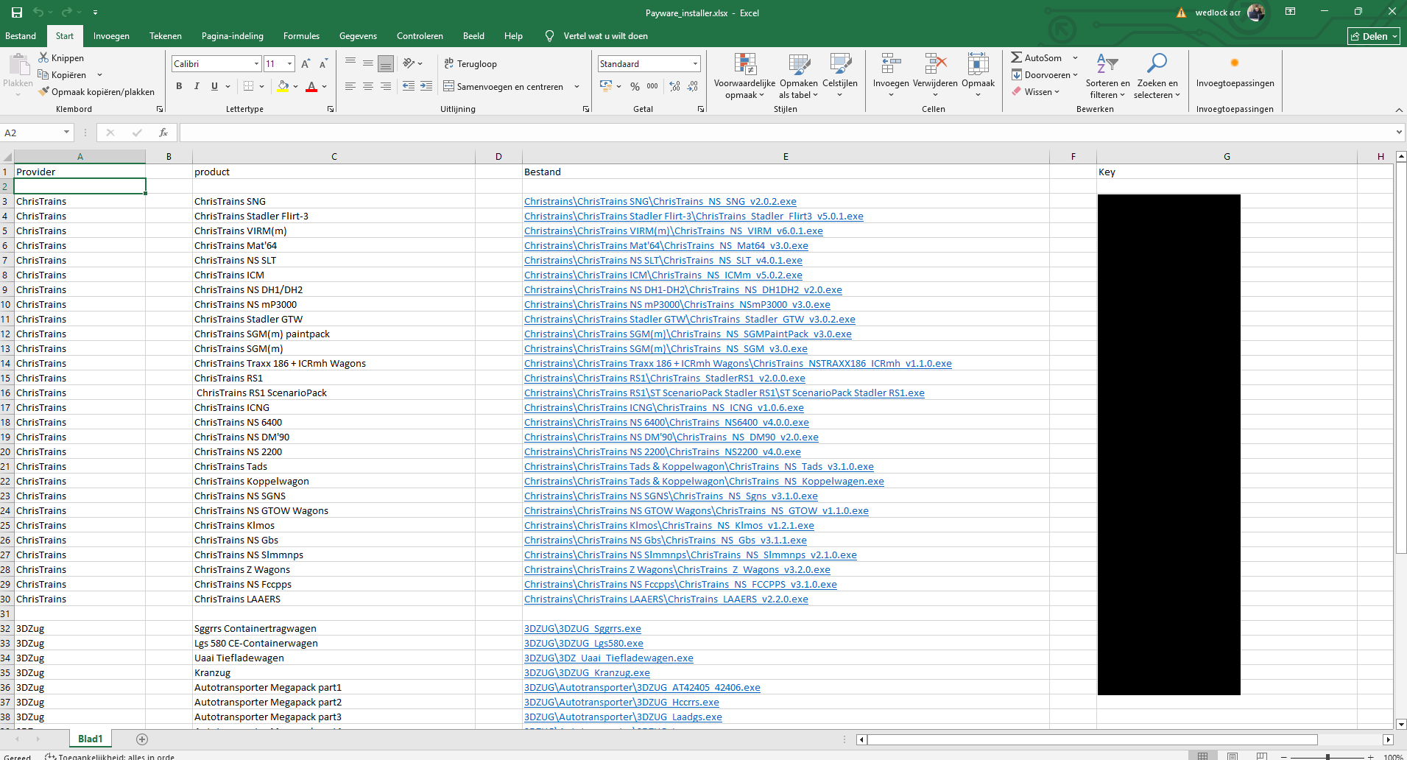Click the Save icon in title bar
The image size is (1407, 760).
(x=16, y=13)
